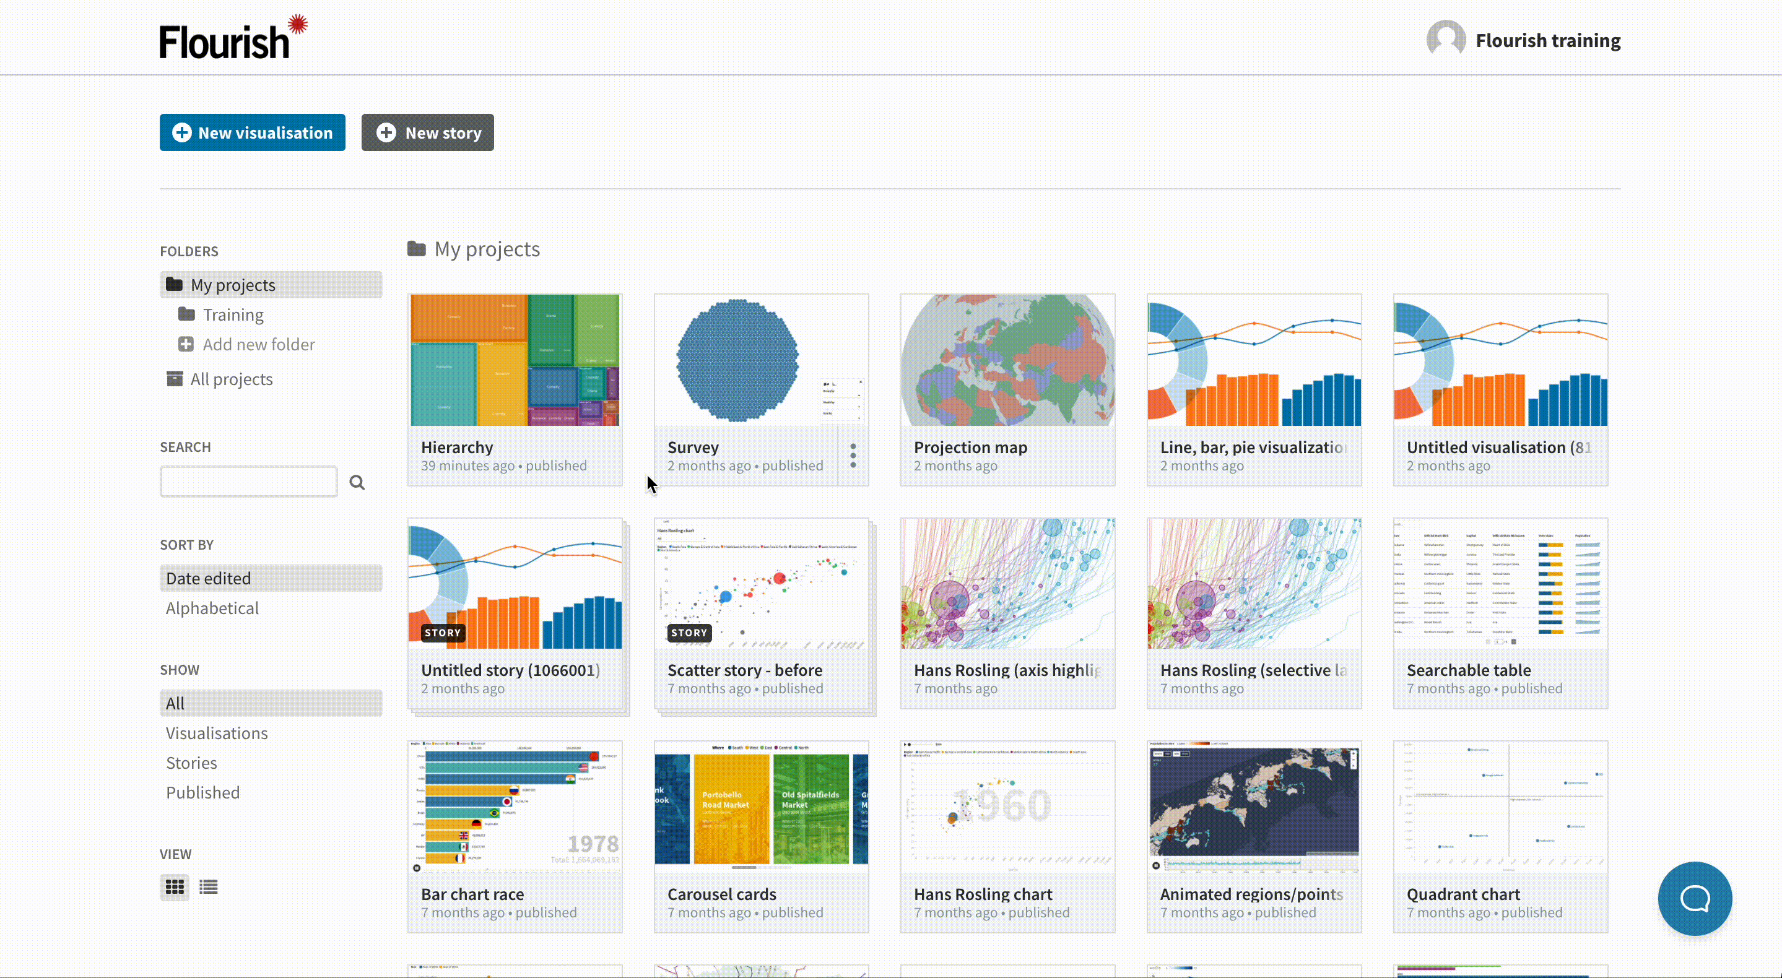Switch to list view icon

pos(208,887)
